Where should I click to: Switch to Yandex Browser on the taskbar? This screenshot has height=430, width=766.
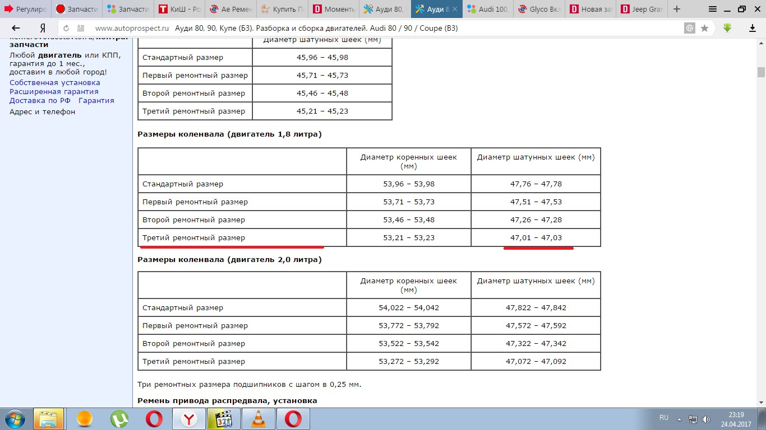[x=190, y=419]
